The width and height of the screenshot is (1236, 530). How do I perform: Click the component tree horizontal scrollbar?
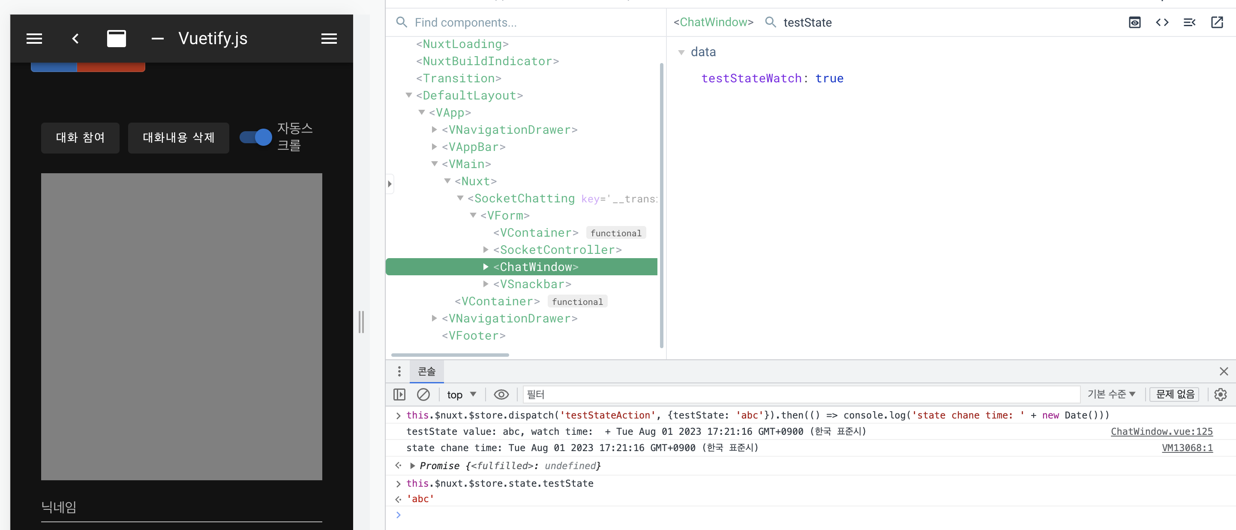click(450, 355)
